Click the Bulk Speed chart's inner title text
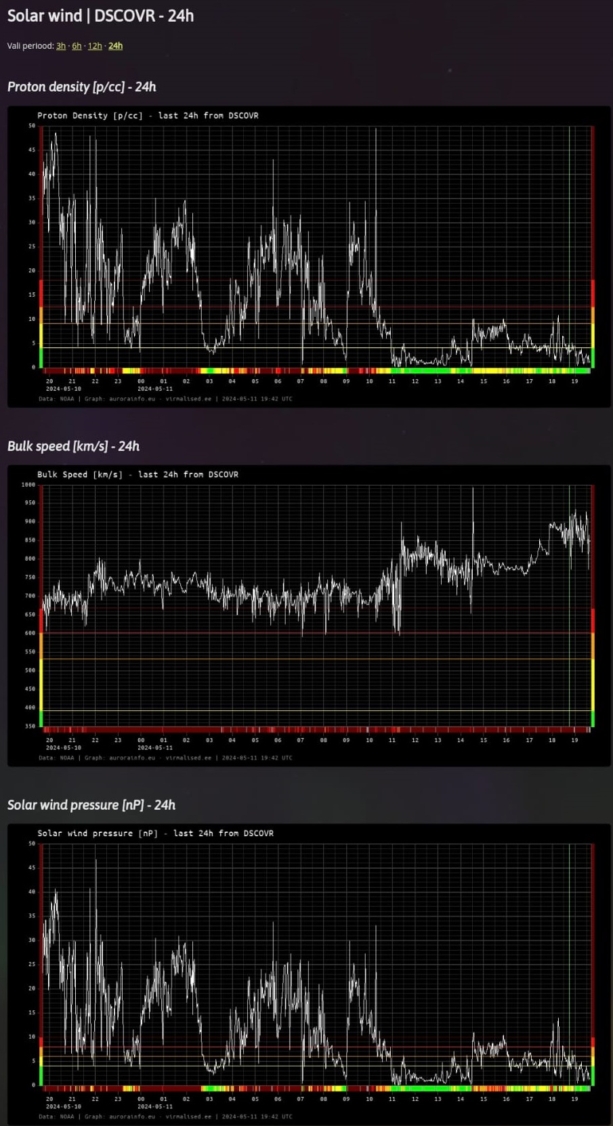Screen dimensions: 613x1126 [138, 475]
